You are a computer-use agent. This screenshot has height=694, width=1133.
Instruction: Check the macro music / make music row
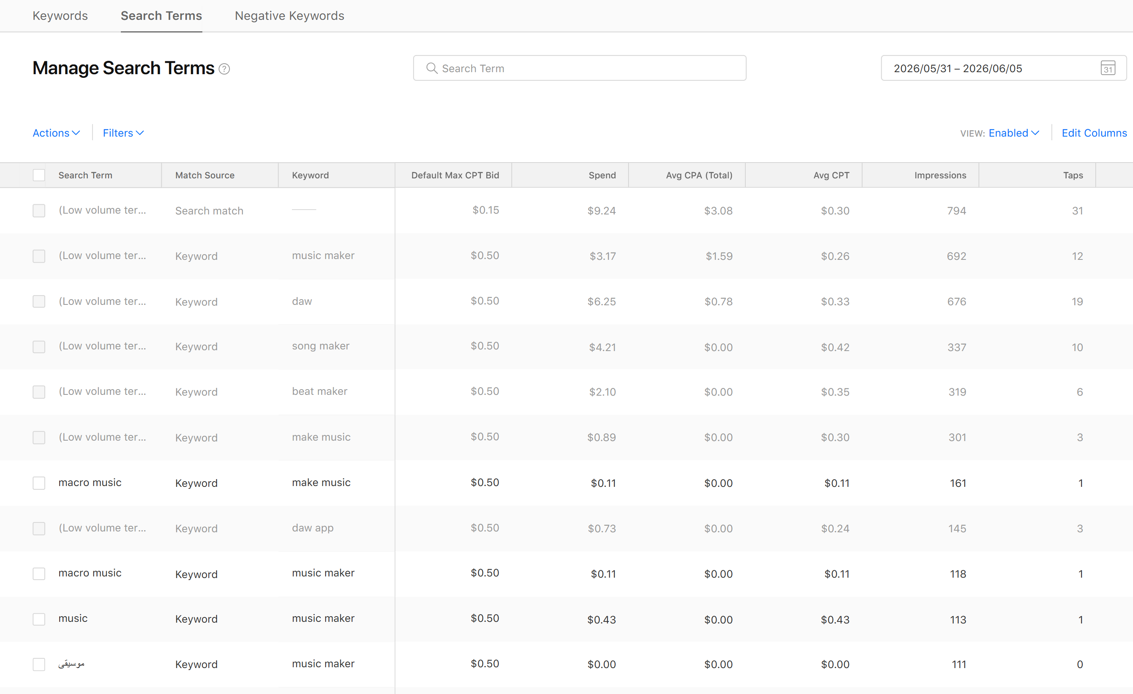point(39,483)
